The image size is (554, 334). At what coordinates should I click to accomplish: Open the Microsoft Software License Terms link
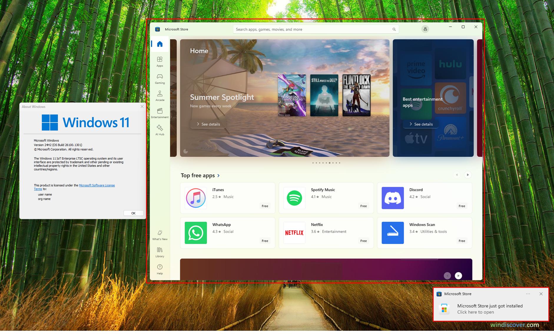97,185
